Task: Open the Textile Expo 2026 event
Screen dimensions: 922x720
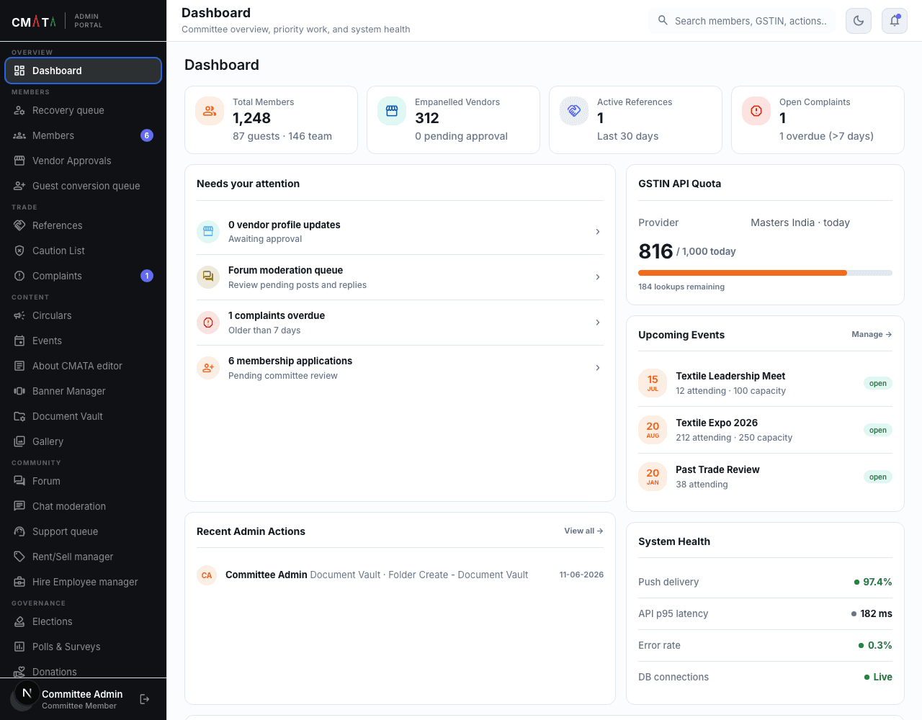Action: coord(765,430)
